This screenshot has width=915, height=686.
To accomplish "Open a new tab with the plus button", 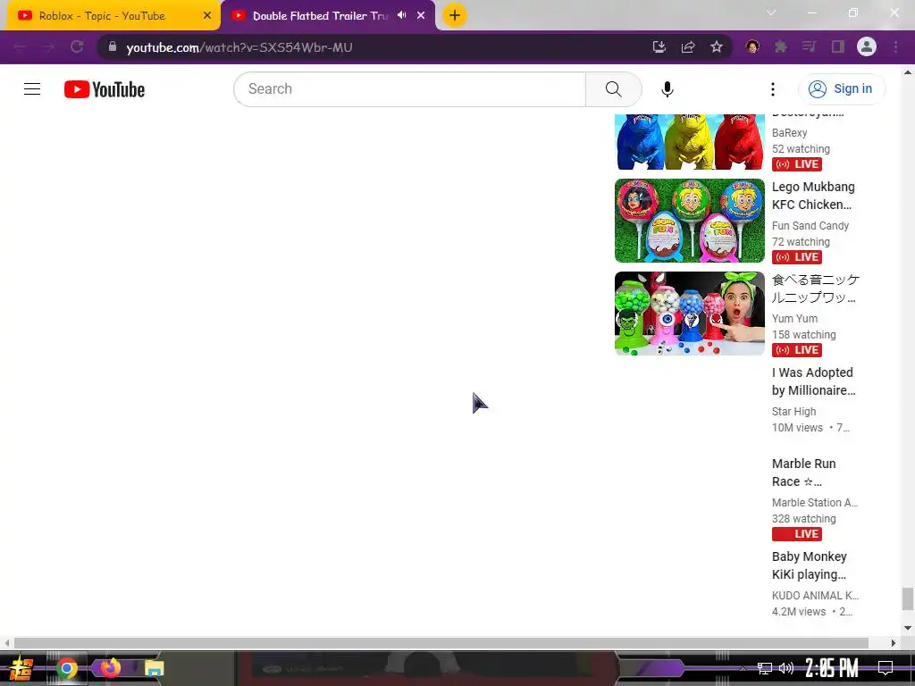I will [x=455, y=15].
